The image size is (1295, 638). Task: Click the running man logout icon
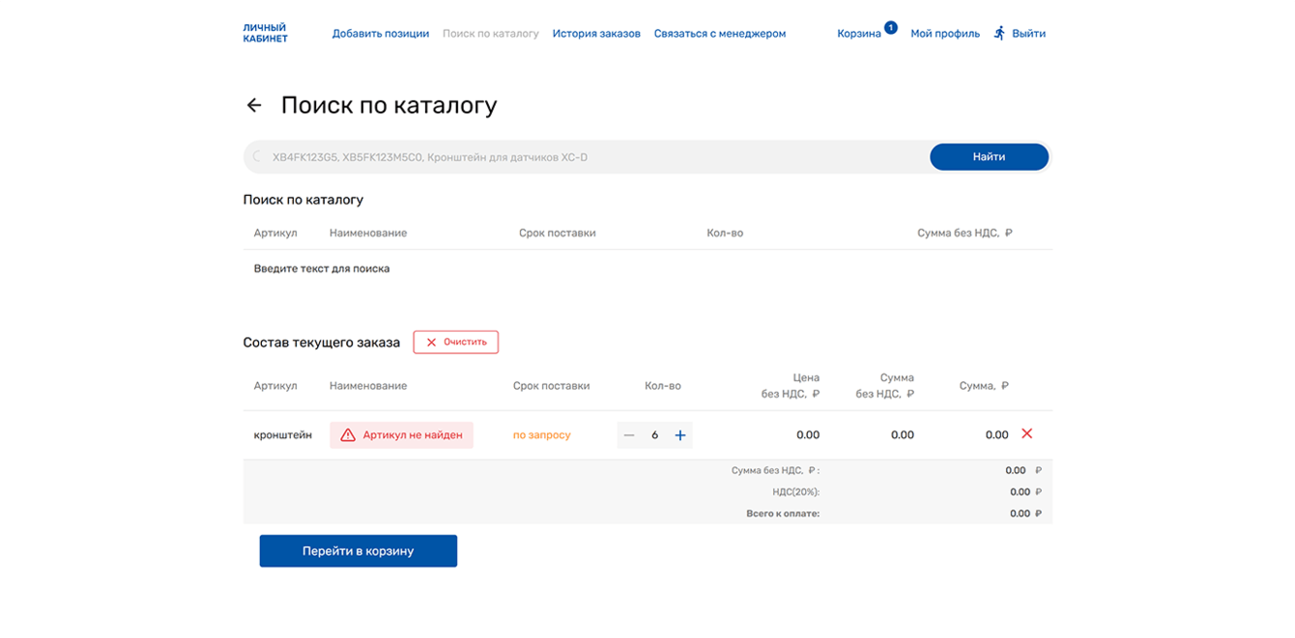coord(999,33)
